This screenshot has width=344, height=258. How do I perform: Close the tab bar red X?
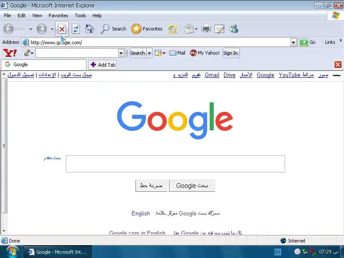tap(338, 64)
